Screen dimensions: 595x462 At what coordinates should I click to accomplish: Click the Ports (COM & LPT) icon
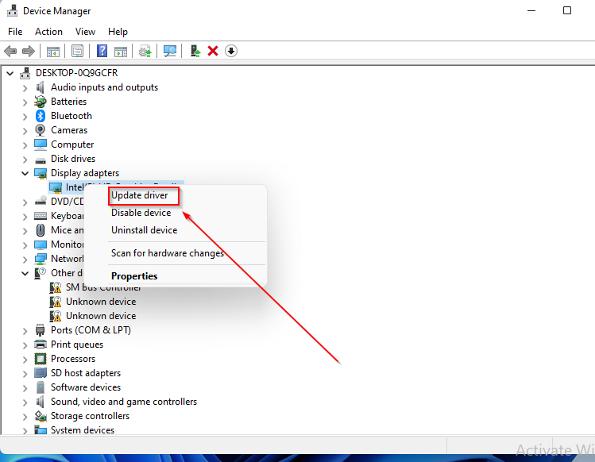click(40, 330)
